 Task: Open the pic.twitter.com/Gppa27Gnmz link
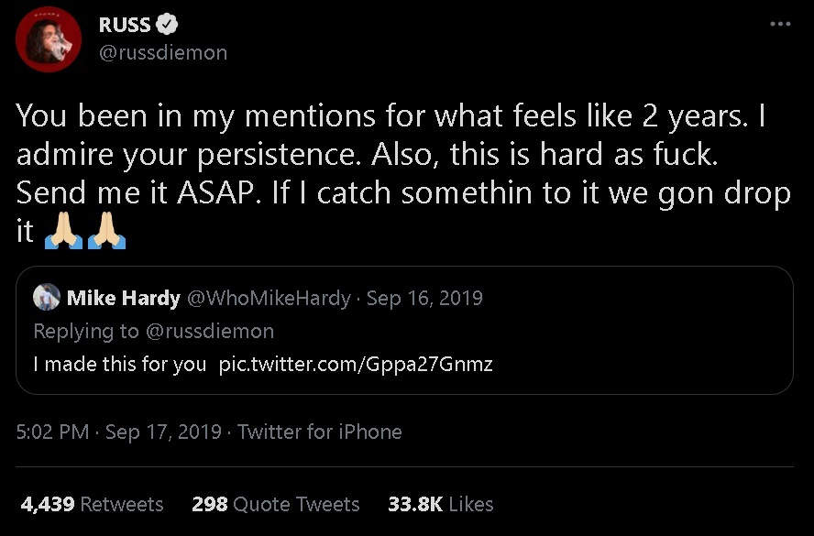(356, 364)
